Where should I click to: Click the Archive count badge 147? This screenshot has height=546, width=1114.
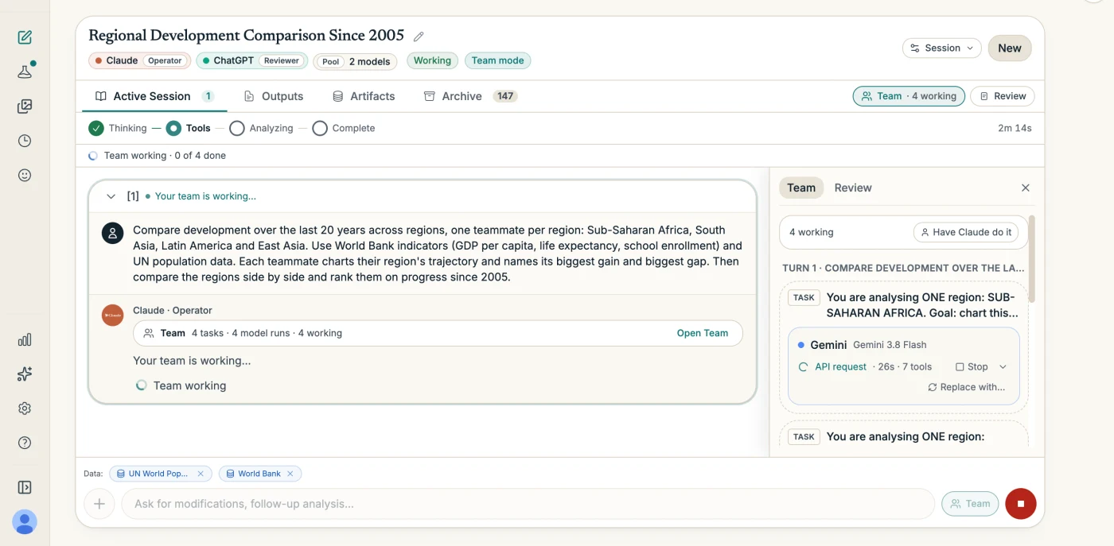[x=505, y=96]
